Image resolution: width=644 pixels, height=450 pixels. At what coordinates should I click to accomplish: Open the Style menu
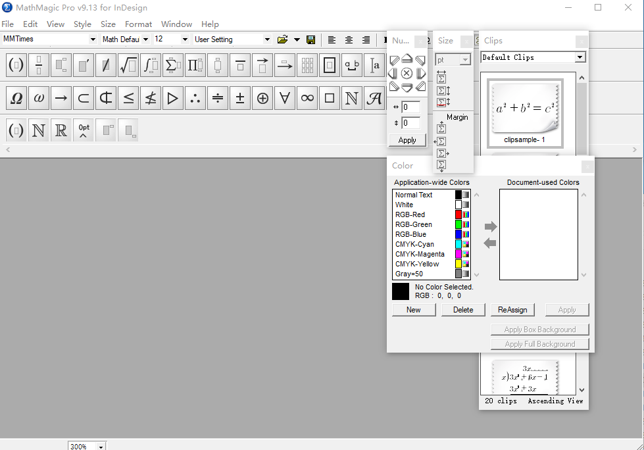(x=82, y=24)
